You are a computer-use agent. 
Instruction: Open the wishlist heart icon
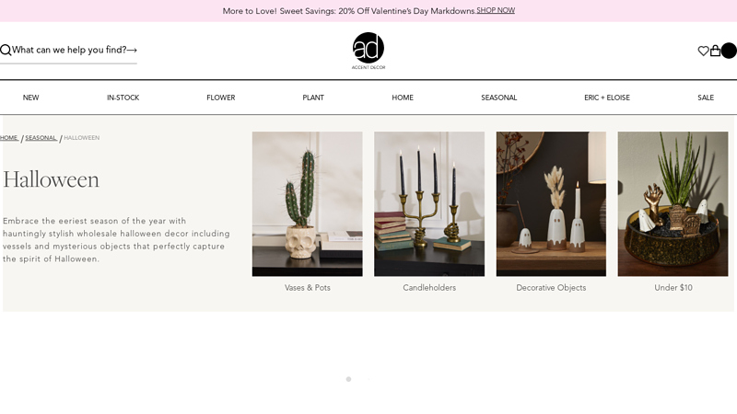click(703, 51)
